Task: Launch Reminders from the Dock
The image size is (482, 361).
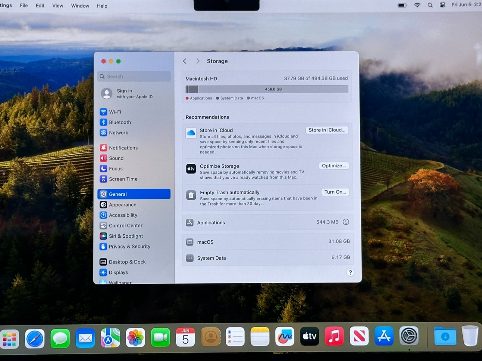Action: point(235,337)
